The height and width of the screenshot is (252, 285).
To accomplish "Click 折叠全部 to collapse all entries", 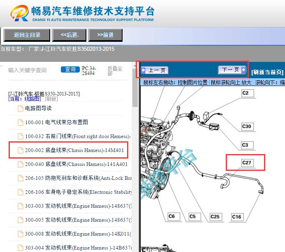I will pos(115,71).
